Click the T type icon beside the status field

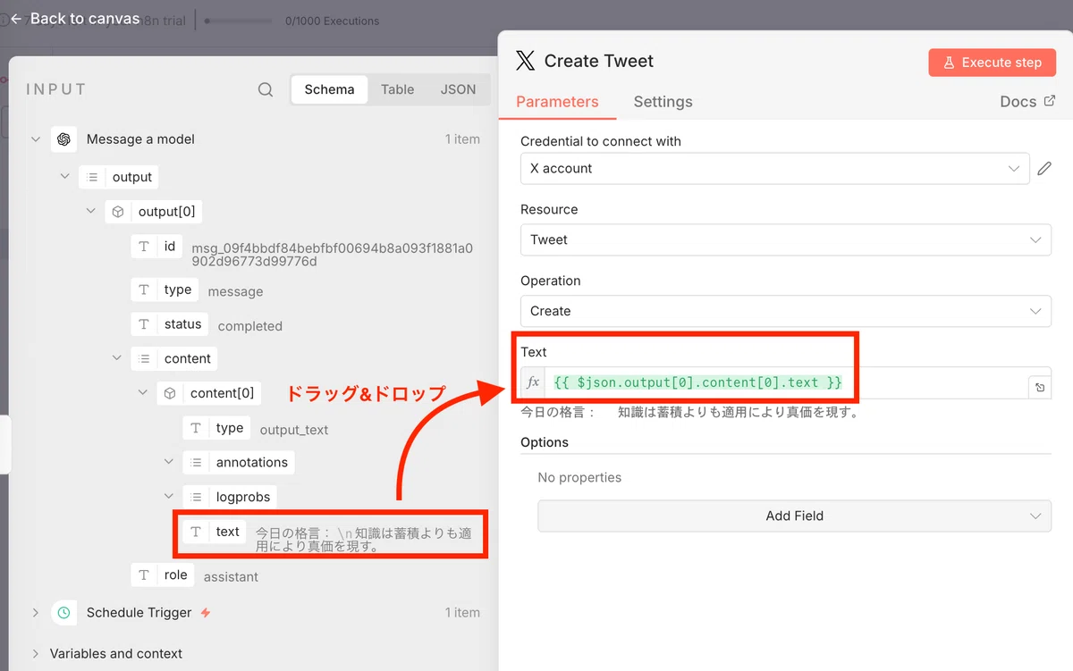click(143, 324)
